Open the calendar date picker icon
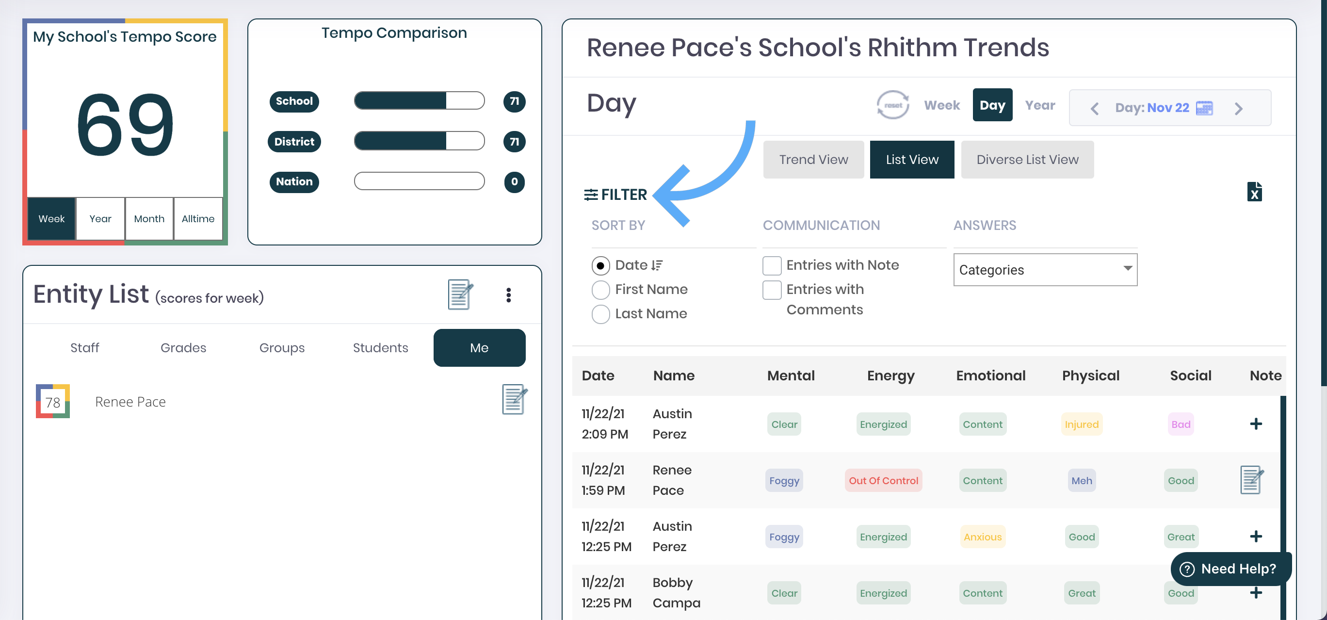1327x620 pixels. point(1204,108)
